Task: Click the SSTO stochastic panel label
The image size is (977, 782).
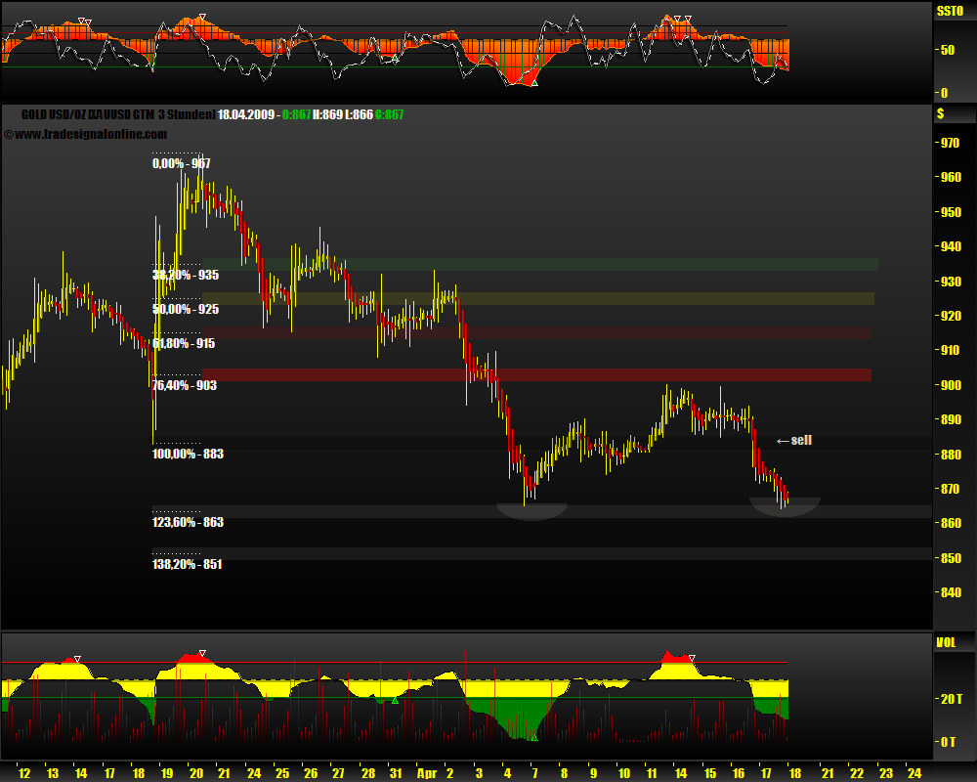Action: click(x=949, y=8)
